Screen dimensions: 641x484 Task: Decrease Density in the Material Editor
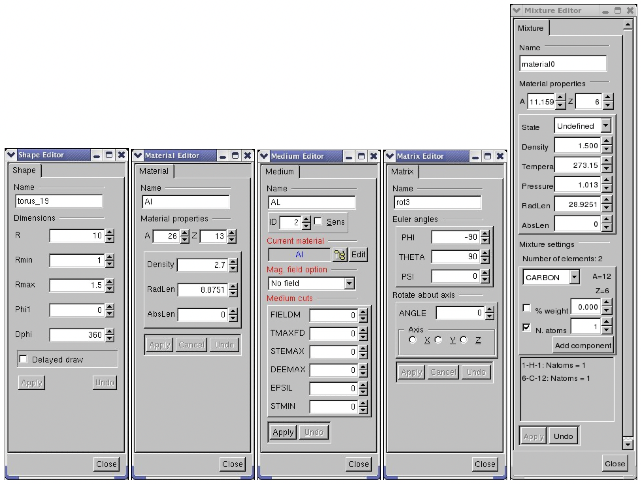233,268
